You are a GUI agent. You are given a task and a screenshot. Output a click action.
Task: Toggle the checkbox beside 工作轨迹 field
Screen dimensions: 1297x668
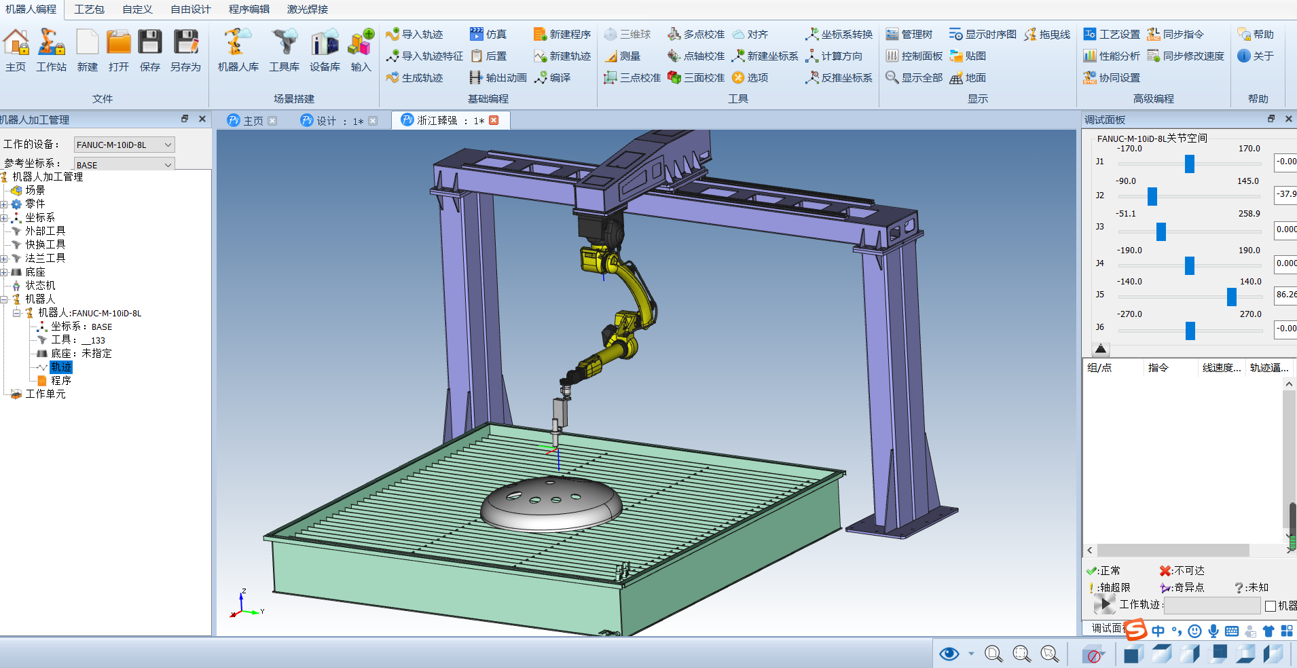tap(1271, 606)
